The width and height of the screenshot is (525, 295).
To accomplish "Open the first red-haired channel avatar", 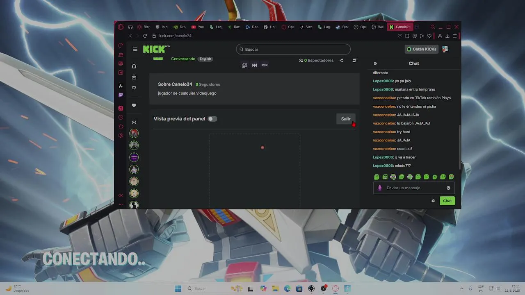I will point(134,133).
